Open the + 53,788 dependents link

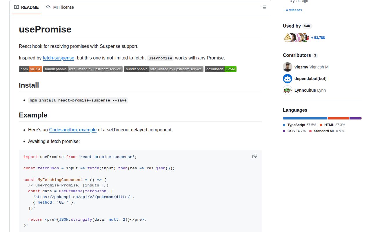point(318,38)
